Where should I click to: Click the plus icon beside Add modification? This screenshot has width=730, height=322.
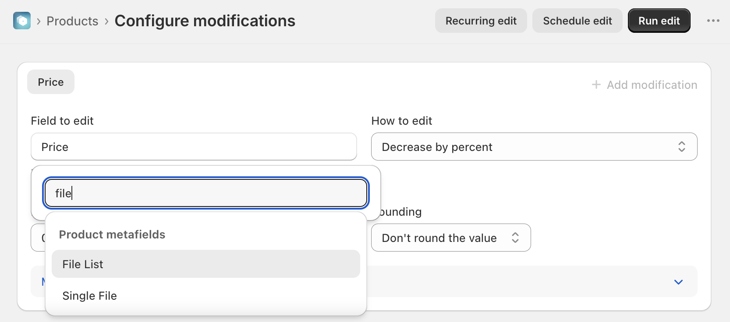coord(596,84)
